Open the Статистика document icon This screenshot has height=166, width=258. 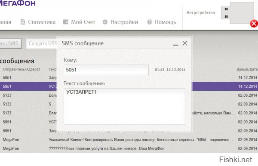(x=23, y=22)
